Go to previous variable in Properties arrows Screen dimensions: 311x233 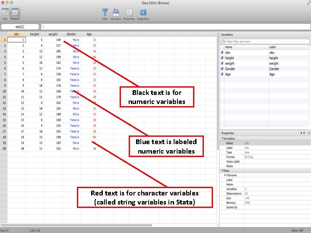301,133
